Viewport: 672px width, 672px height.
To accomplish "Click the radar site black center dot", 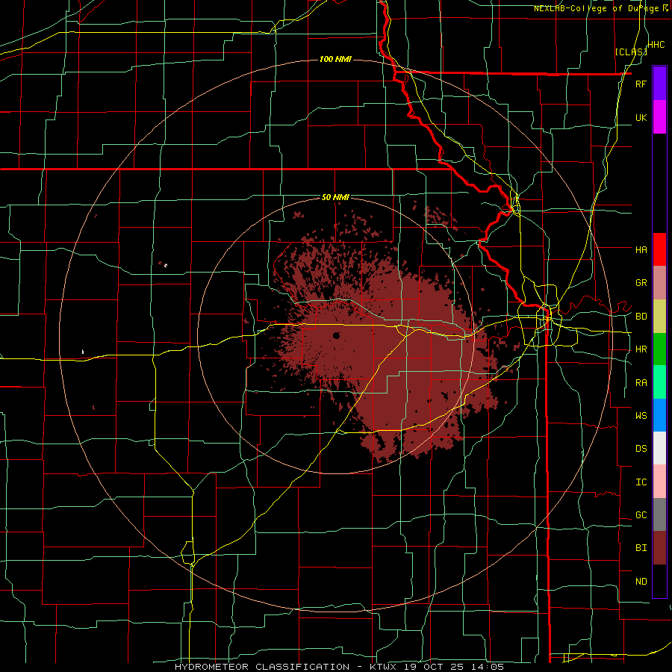I will point(336,335).
